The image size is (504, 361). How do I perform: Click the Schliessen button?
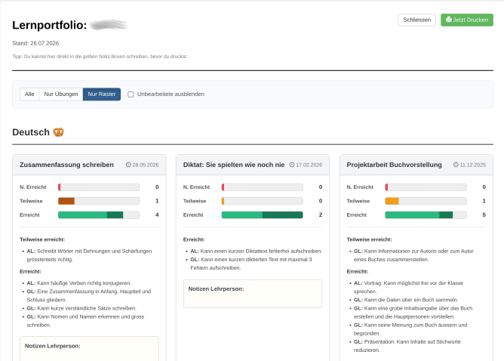pos(417,20)
